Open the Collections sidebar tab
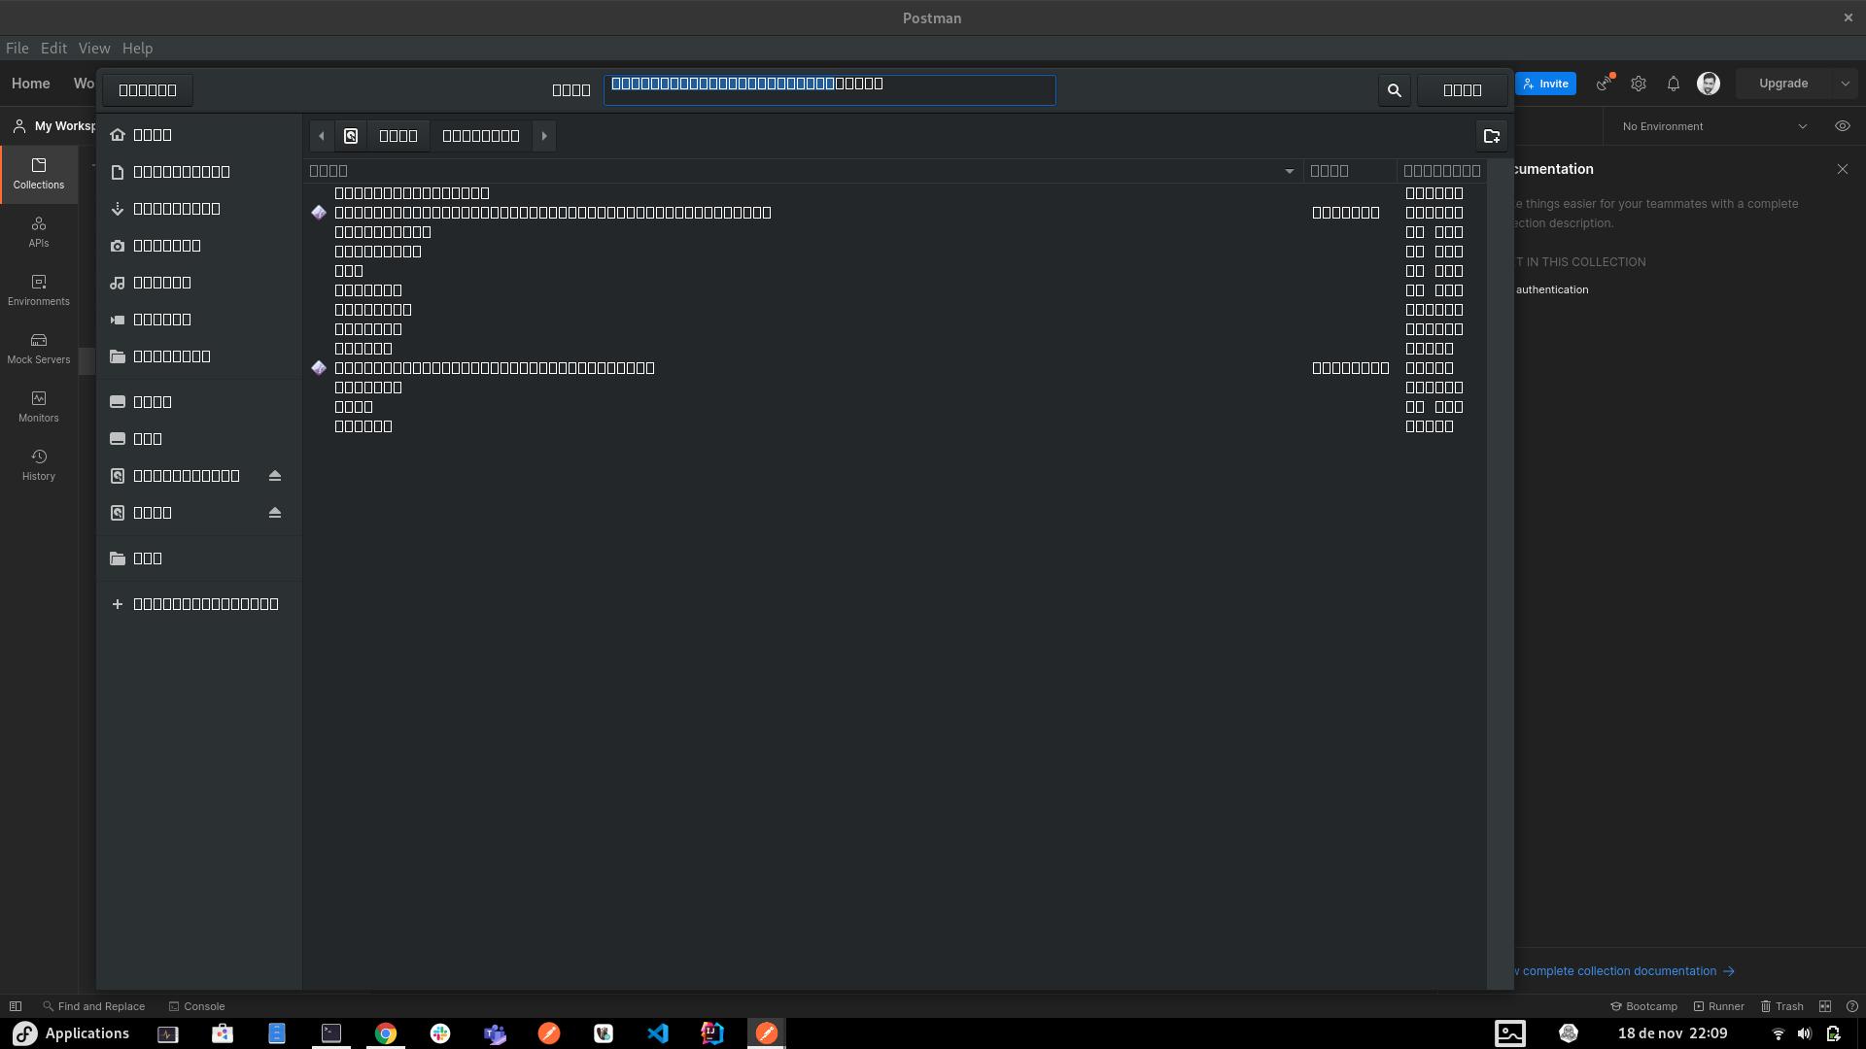This screenshot has width=1866, height=1049. tap(39, 174)
